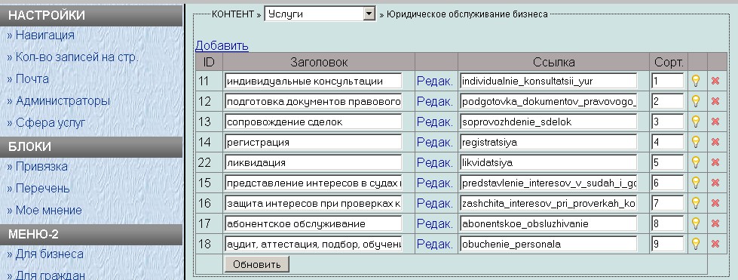Click the Добавить link

click(222, 46)
